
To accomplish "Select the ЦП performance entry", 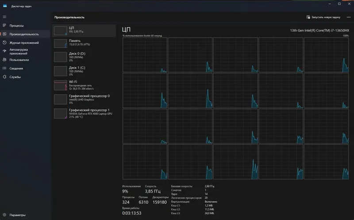I will (x=84, y=30).
